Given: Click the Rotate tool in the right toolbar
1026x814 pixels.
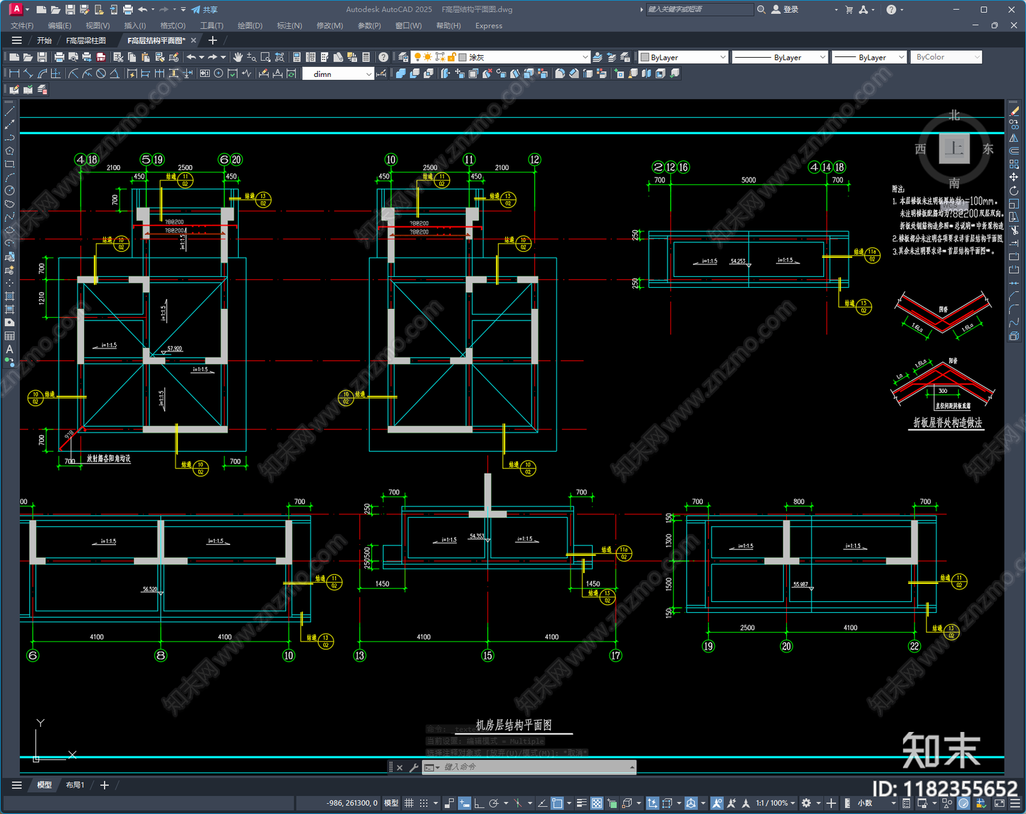Looking at the screenshot, I should (1014, 191).
